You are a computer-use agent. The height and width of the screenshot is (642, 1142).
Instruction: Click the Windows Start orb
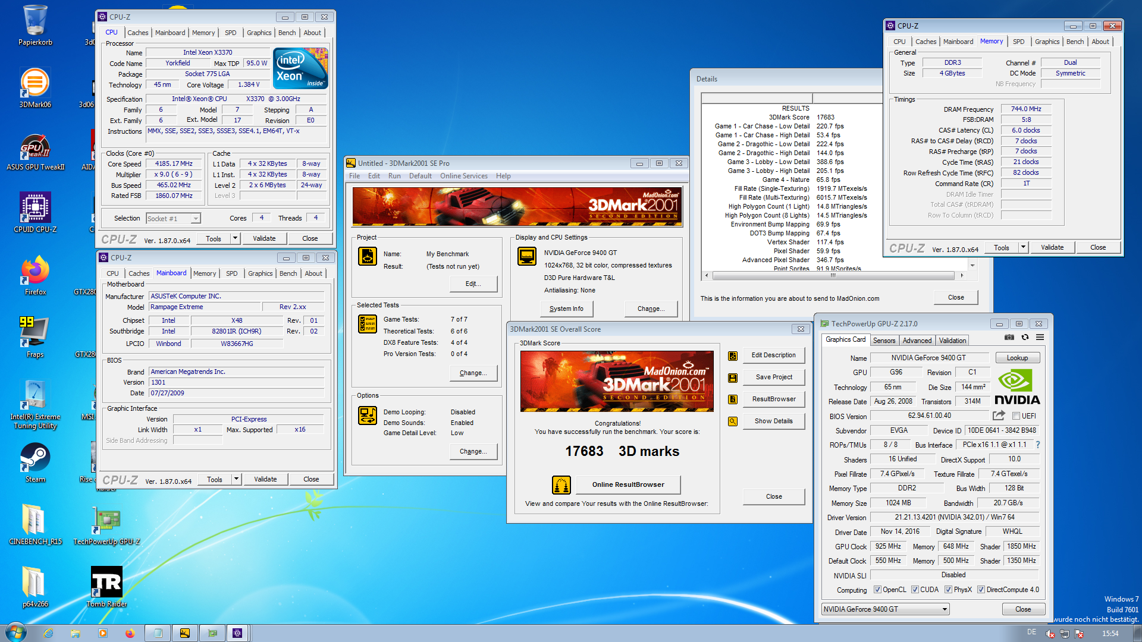16,632
